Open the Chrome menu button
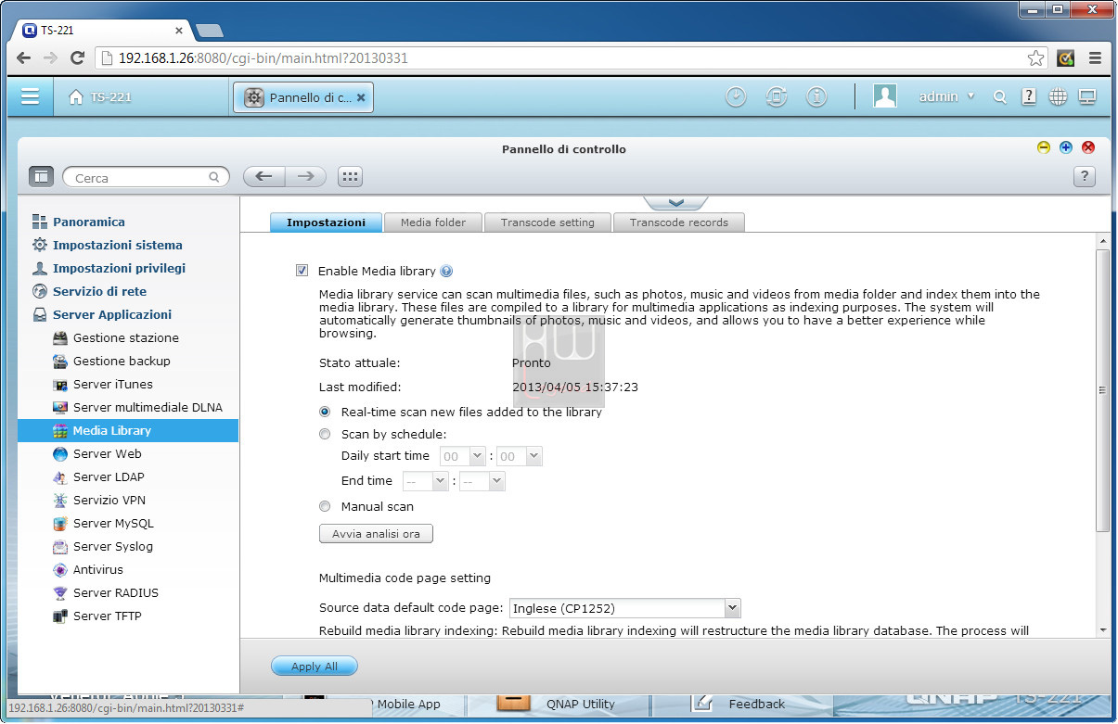 click(x=1096, y=57)
